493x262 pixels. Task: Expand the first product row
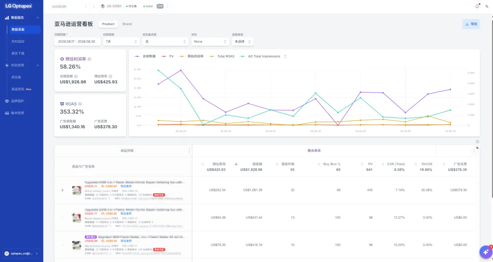click(62, 190)
